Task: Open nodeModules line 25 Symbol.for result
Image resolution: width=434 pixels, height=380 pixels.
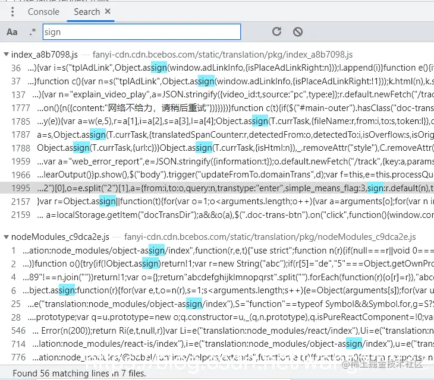Action: pos(217,304)
